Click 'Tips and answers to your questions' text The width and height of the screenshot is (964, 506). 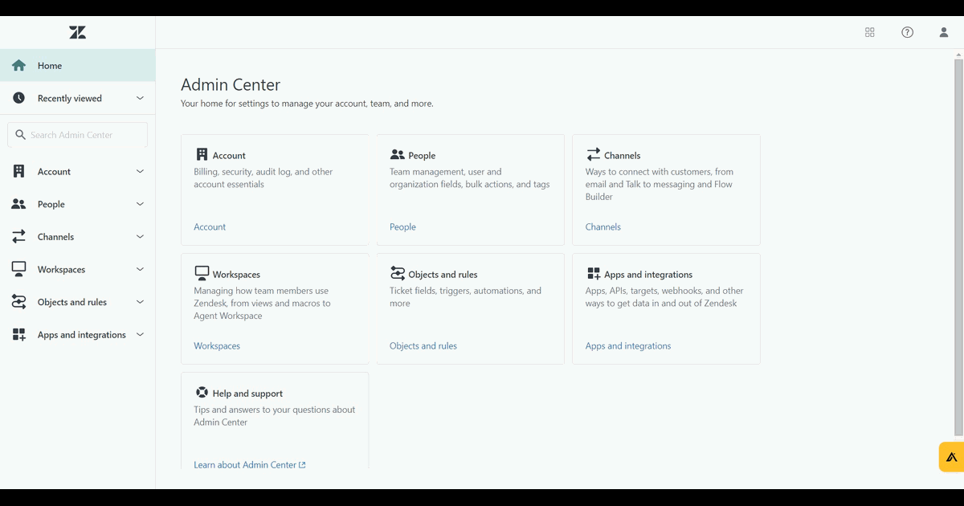pyautogui.click(x=275, y=416)
